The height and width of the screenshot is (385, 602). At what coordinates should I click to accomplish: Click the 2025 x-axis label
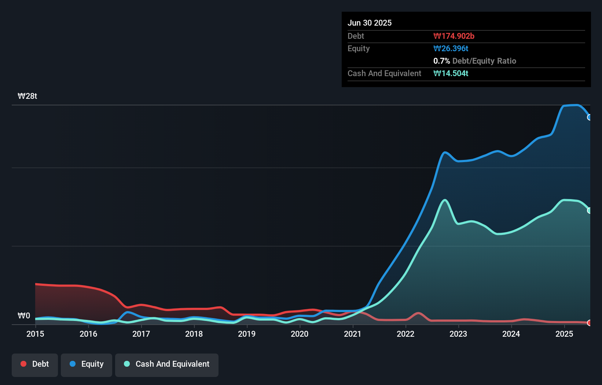click(564, 334)
